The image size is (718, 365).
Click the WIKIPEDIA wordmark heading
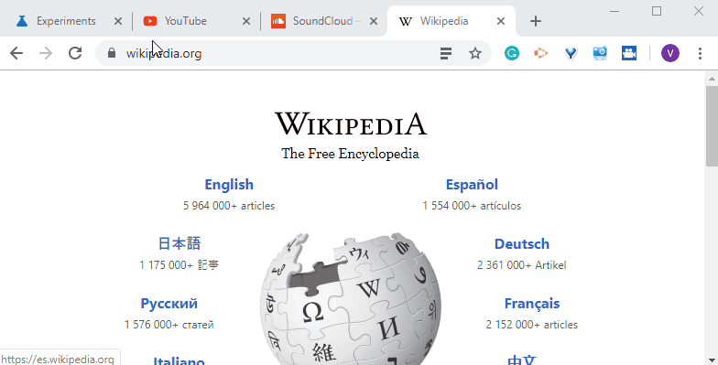351,123
